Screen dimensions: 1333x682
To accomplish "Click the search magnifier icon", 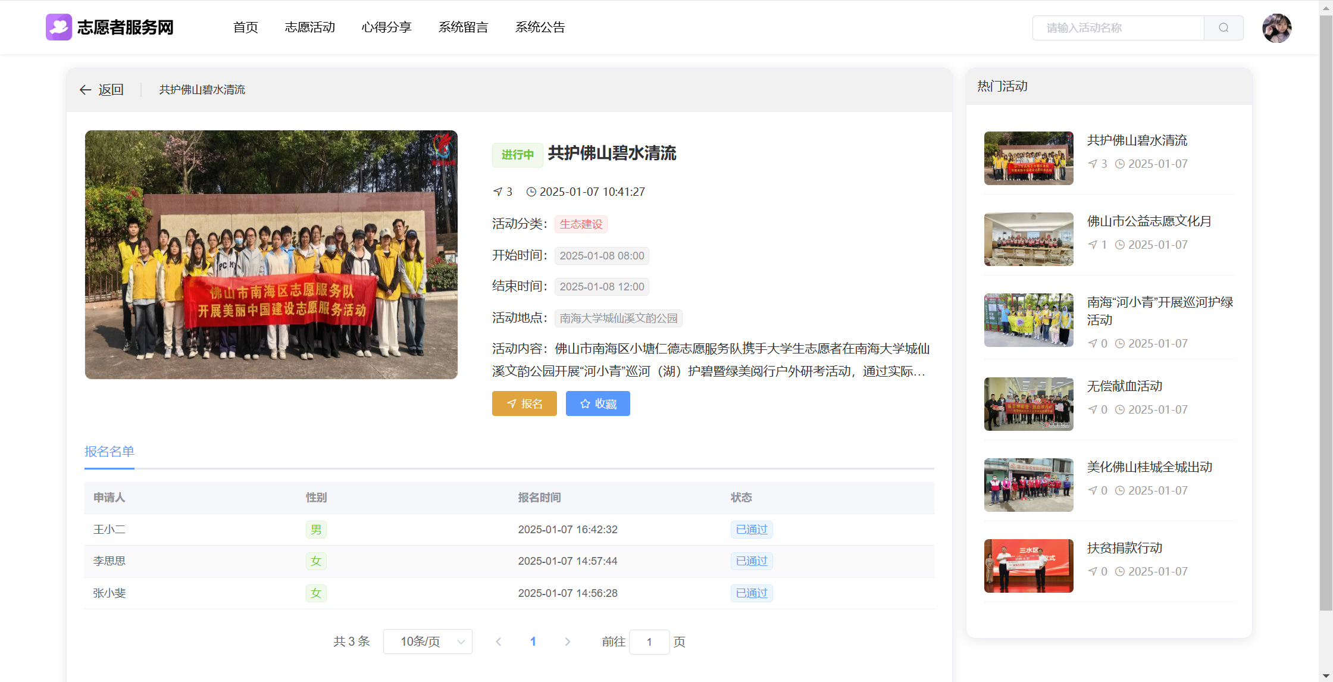I will pos(1223,28).
